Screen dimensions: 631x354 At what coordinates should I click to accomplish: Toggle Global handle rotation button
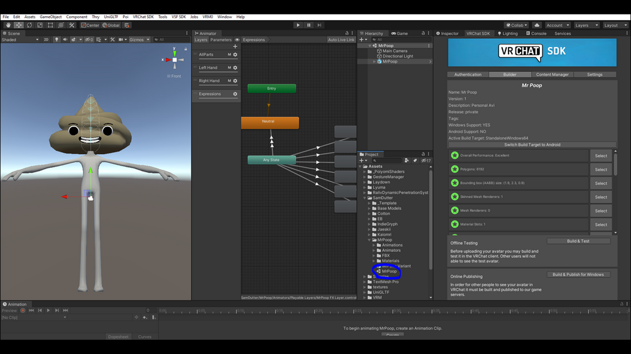(111, 25)
